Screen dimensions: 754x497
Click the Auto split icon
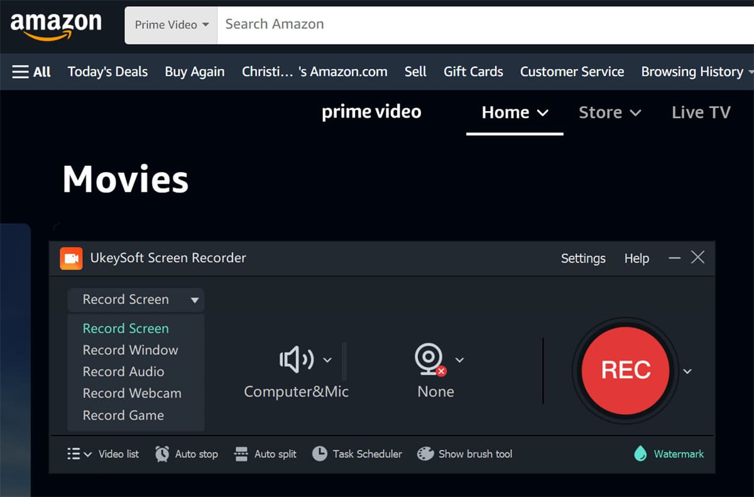(241, 454)
